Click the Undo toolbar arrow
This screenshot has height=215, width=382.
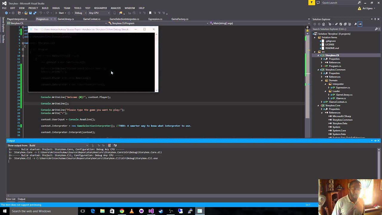41,13
